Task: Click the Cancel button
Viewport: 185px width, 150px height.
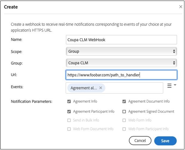Action: [x=140, y=141]
